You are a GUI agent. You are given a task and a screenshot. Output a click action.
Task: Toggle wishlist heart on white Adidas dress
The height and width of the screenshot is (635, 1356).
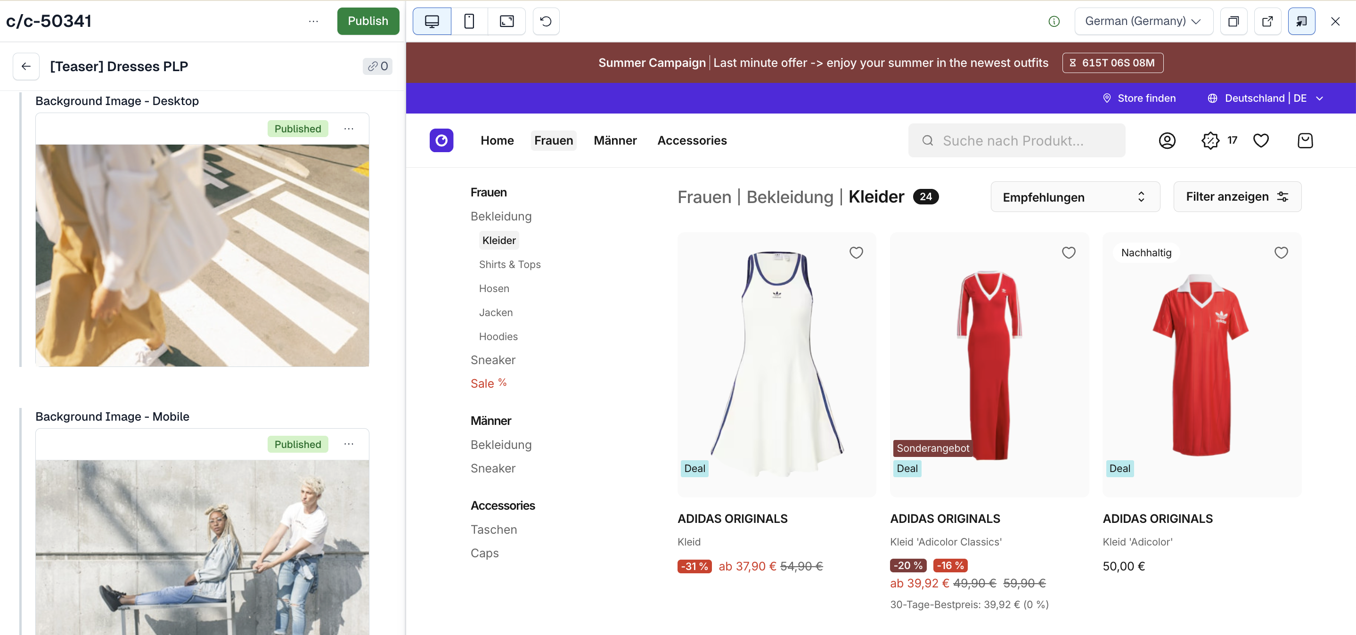856,252
